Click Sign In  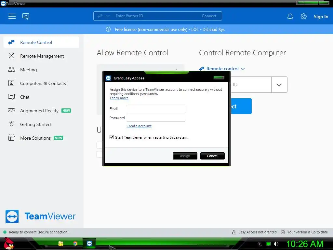coord(321,17)
